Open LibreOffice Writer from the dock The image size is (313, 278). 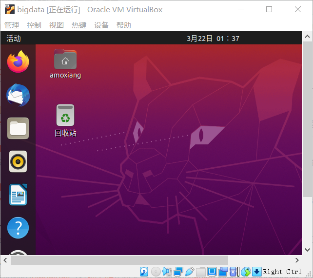point(18,195)
